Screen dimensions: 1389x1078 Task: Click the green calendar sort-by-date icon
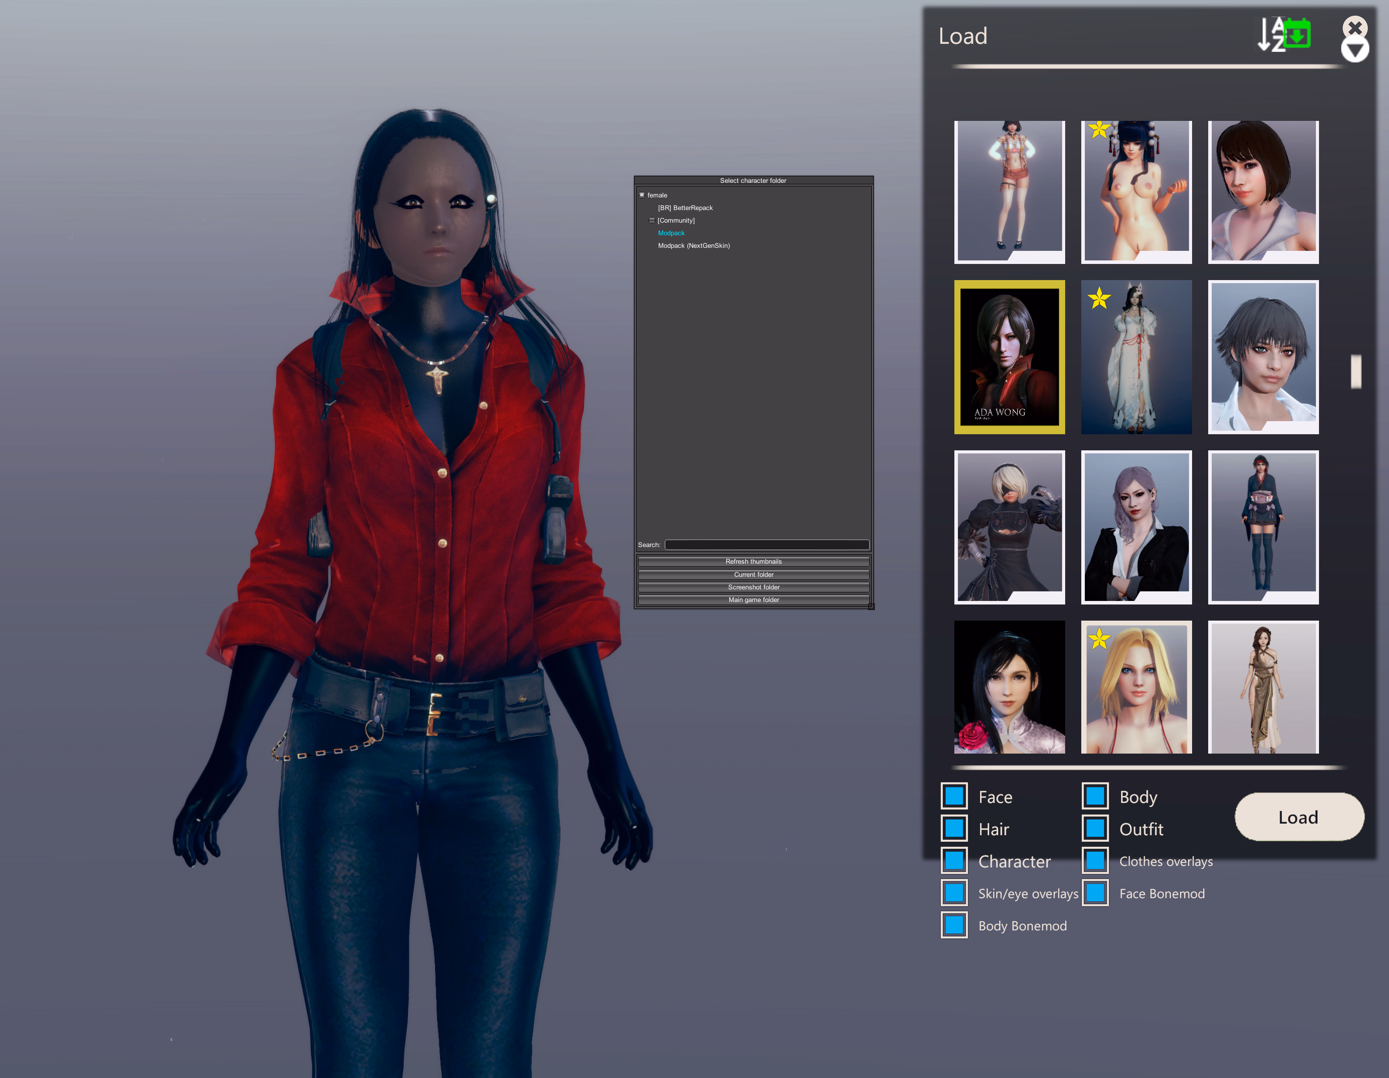(1297, 34)
